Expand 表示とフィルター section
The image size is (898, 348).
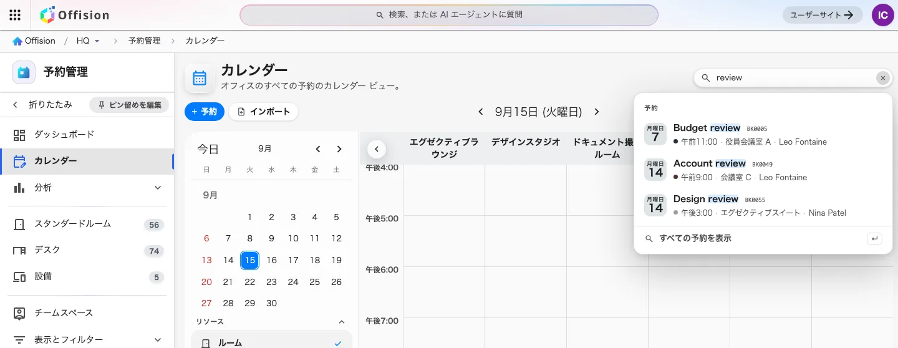point(87,340)
